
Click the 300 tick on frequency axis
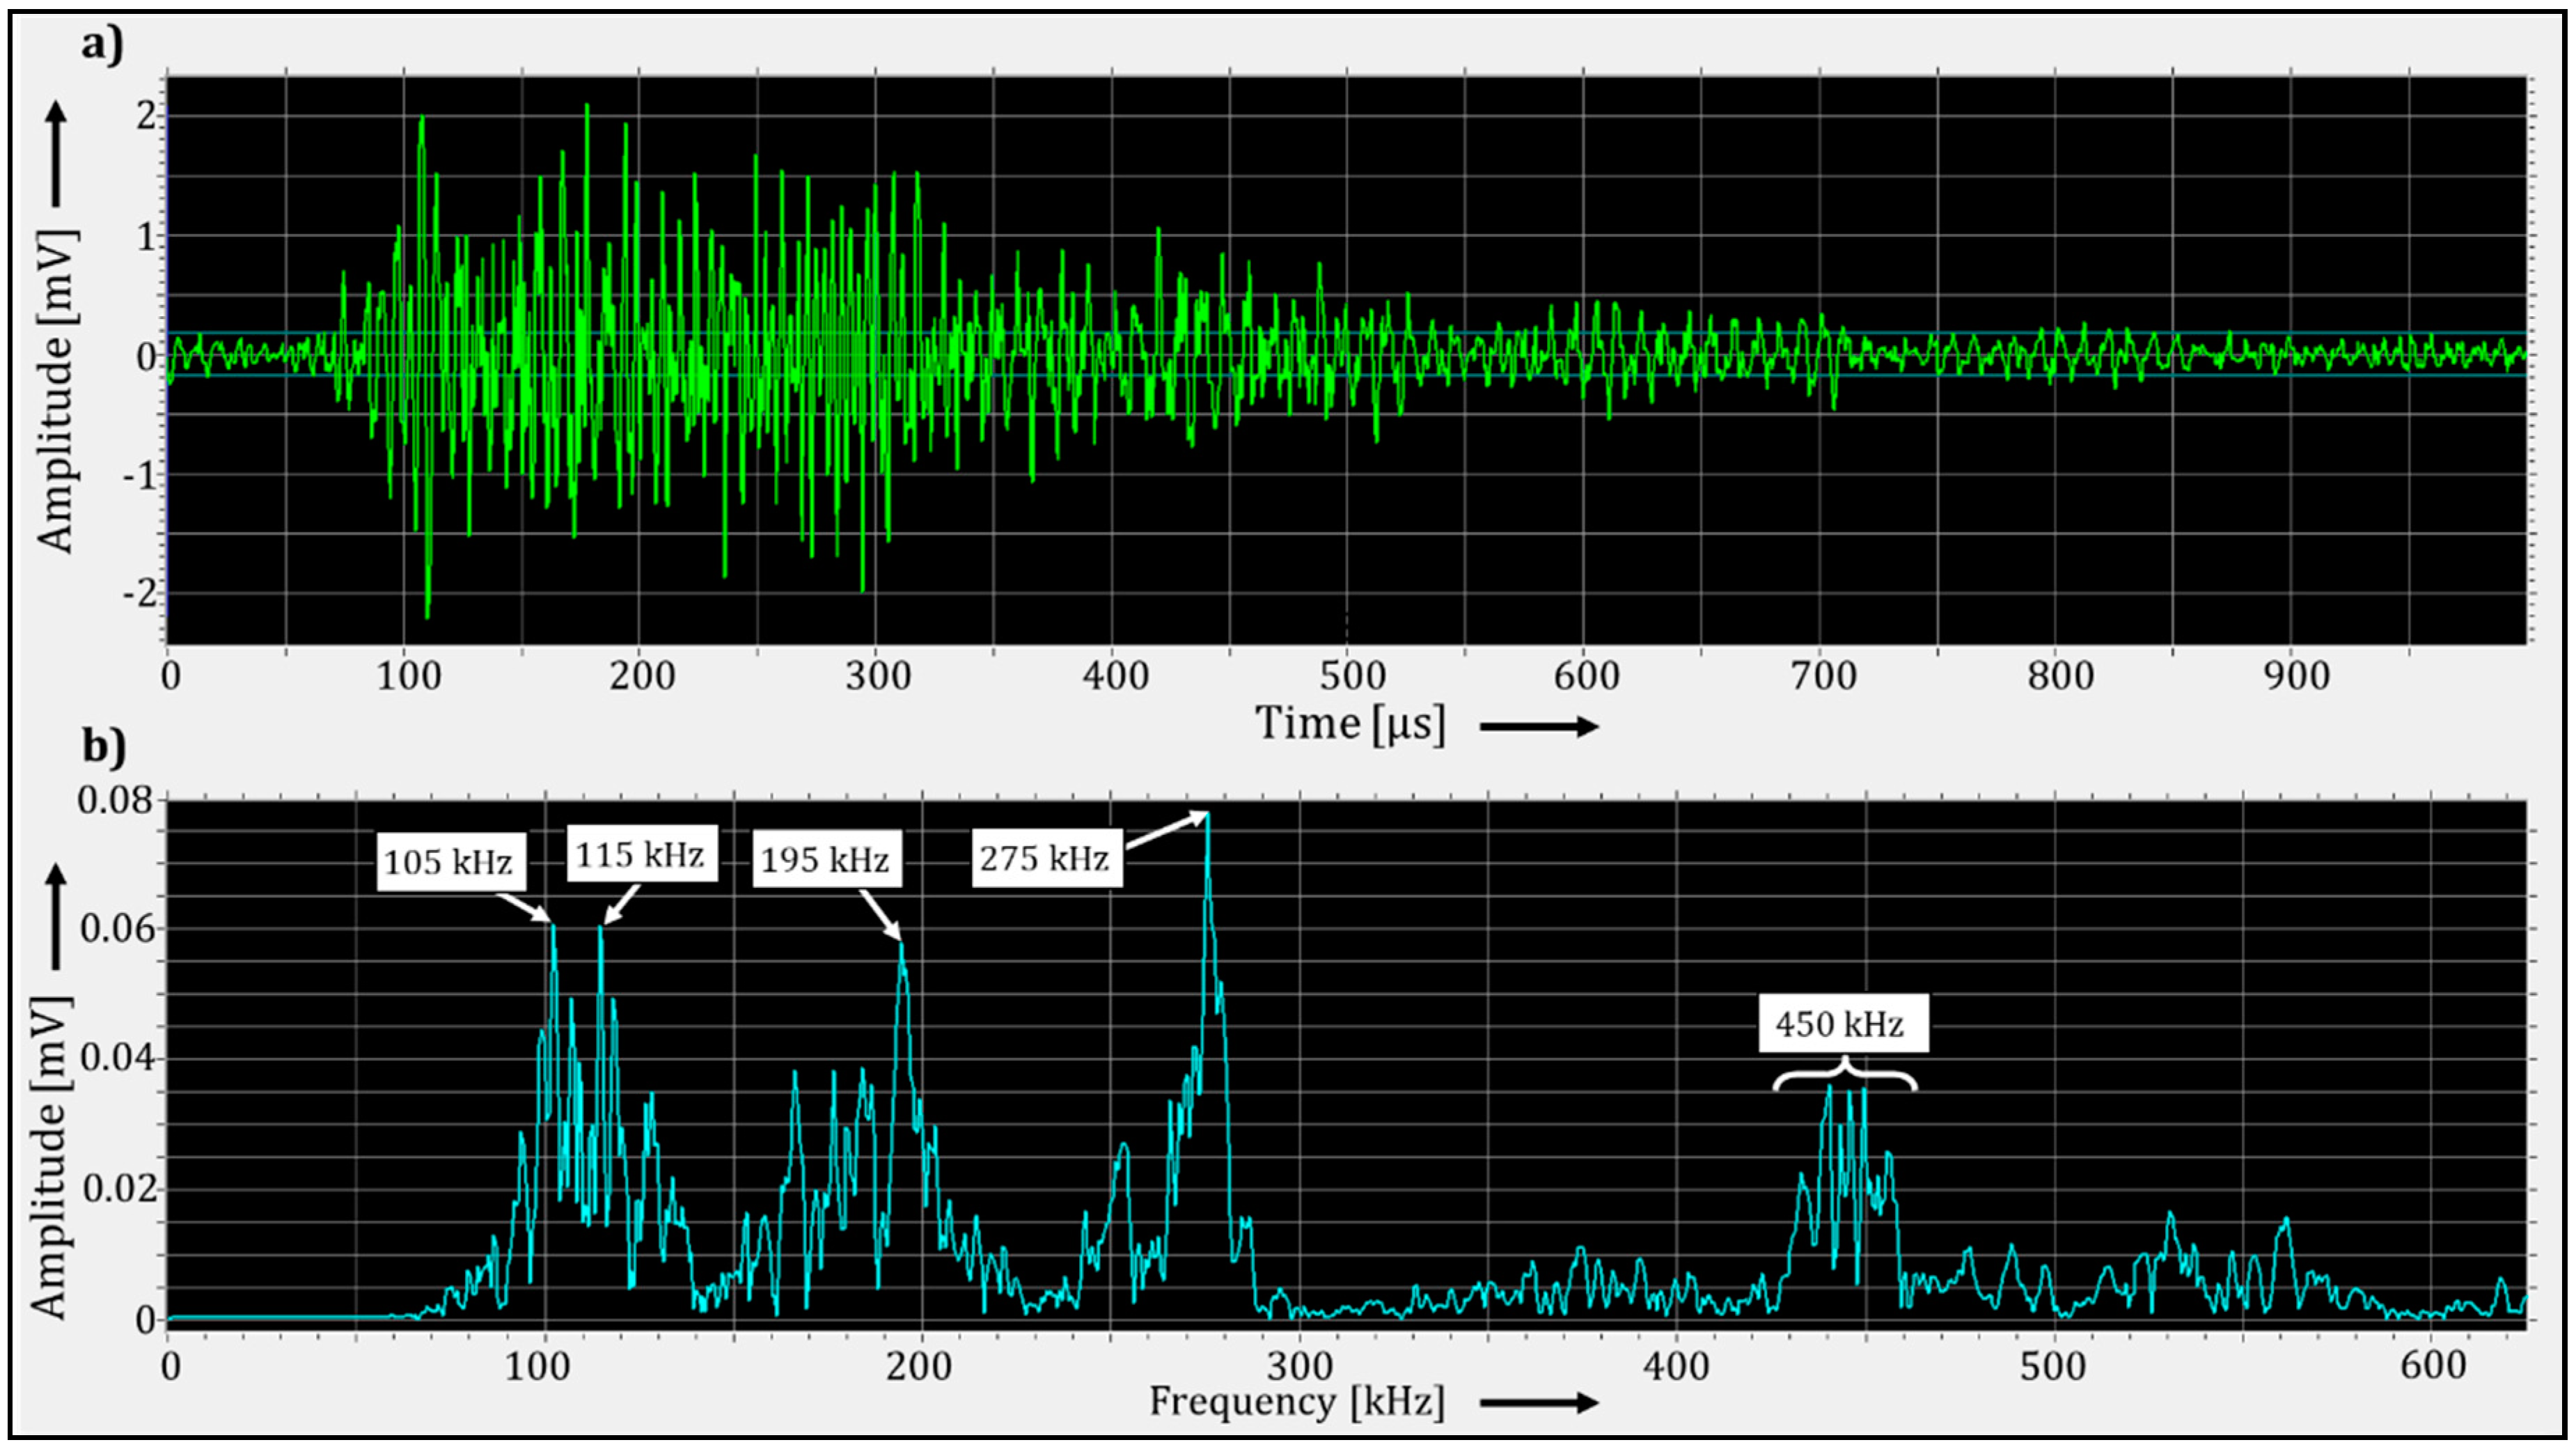click(x=1299, y=1365)
